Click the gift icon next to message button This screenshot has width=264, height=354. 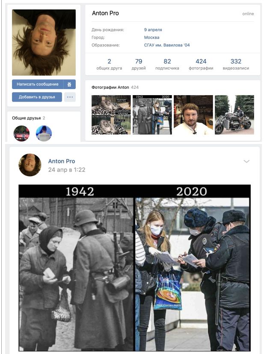tap(69, 84)
